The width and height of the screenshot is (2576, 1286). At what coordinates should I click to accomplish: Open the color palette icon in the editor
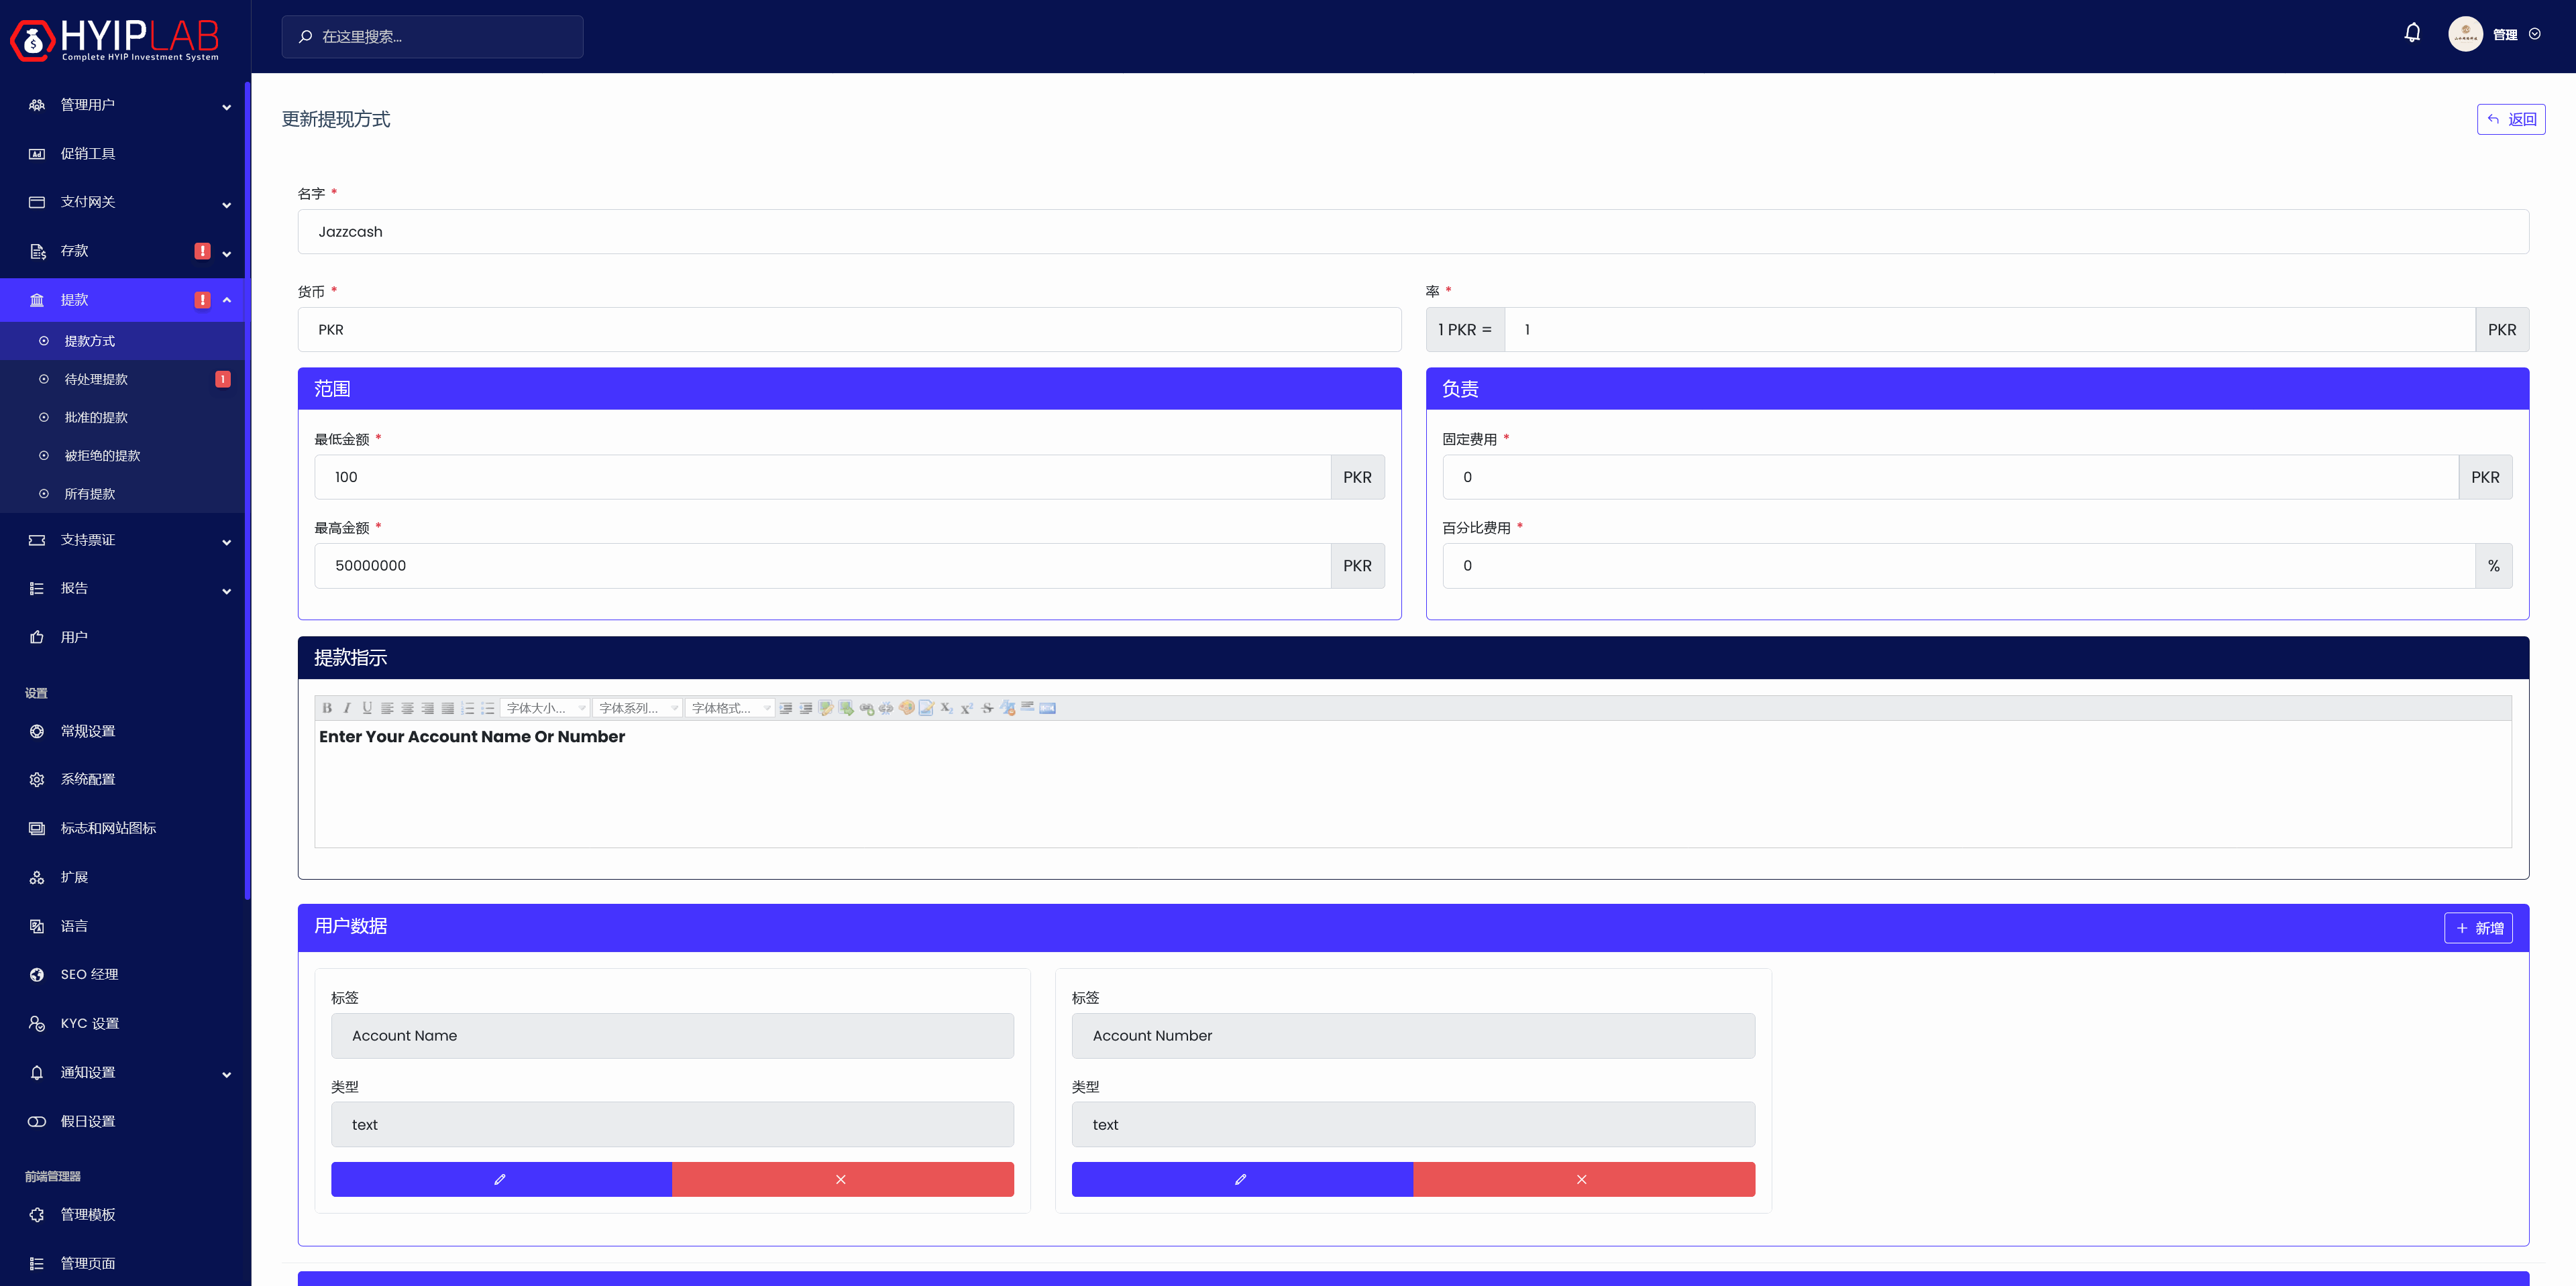pyautogui.click(x=907, y=709)
